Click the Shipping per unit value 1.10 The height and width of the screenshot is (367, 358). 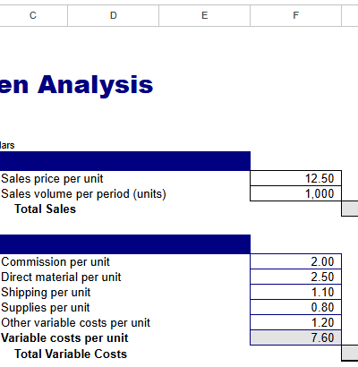pyautogui.click(x=295, y=292)
